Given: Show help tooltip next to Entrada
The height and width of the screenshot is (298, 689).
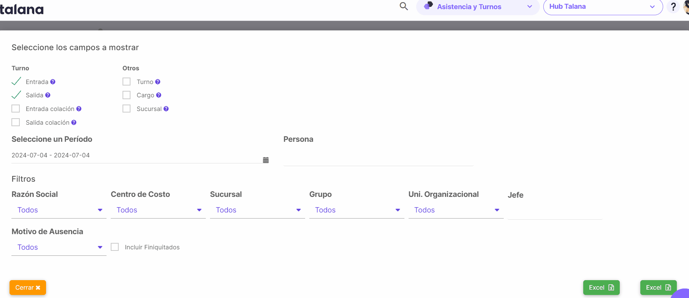Looking at the screenshot, I should click(x=53, y=82).
